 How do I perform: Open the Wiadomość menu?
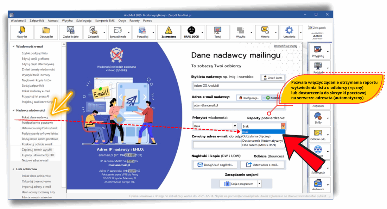[18, 21]
